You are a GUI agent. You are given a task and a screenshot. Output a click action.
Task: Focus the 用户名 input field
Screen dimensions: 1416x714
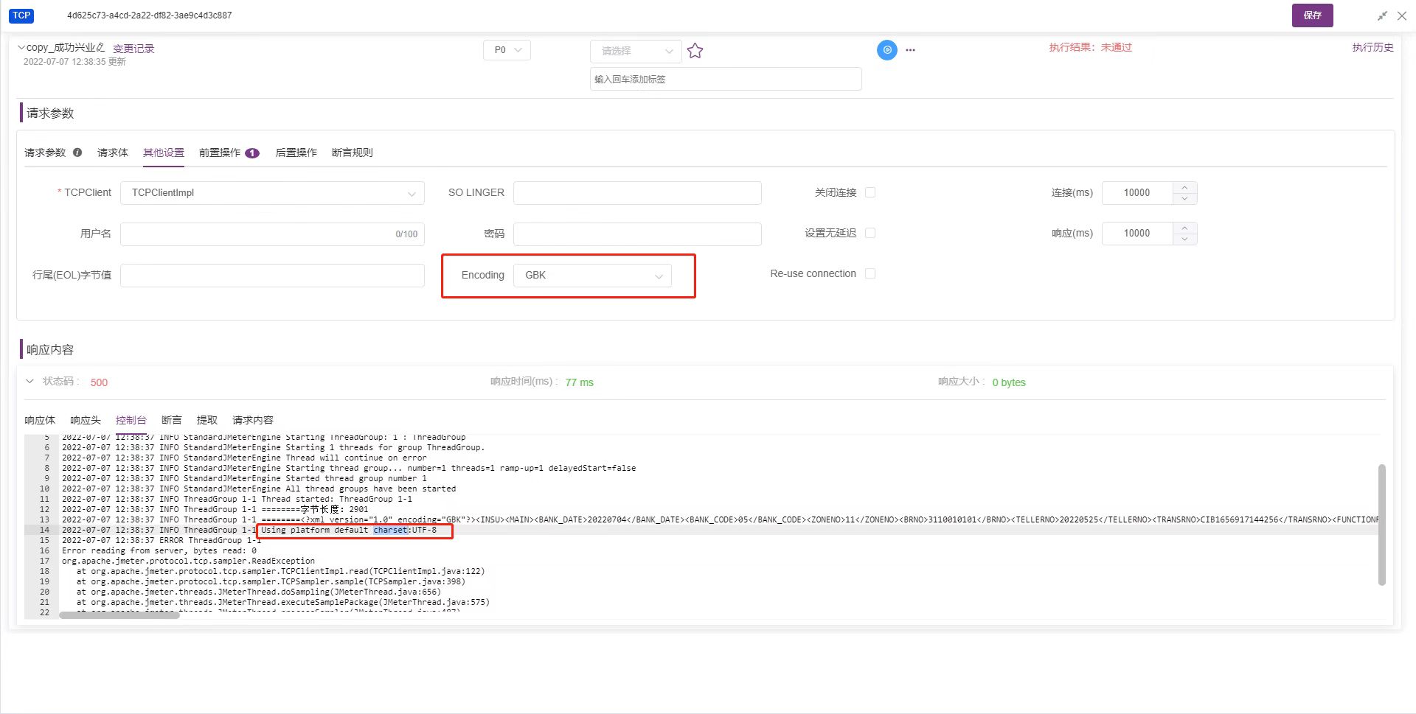click(272, 234)
